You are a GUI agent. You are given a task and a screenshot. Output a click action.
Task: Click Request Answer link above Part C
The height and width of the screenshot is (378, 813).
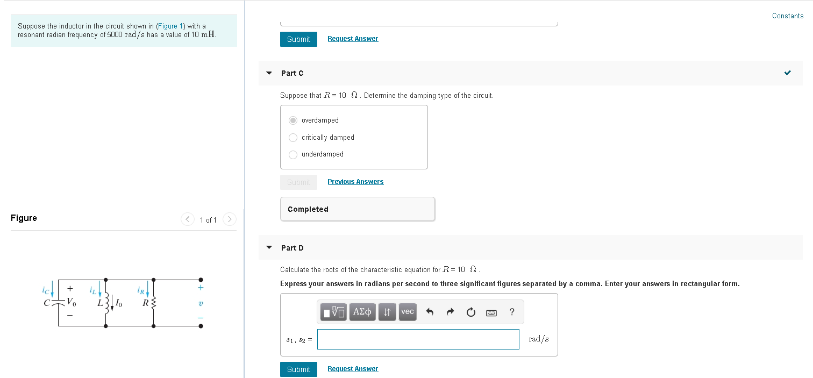pos(353,39)
